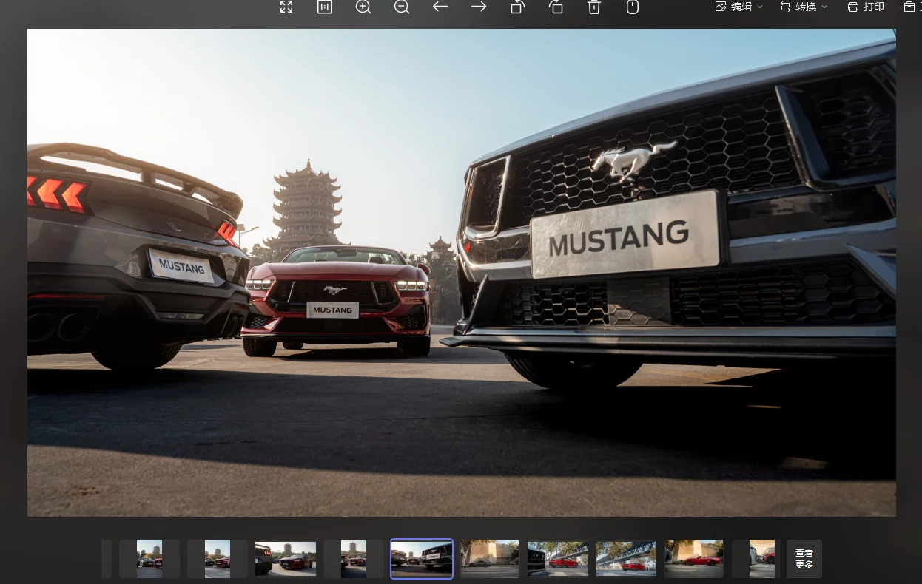
Task: Open thumbnail with black car front and bridge
Action: 558,559
